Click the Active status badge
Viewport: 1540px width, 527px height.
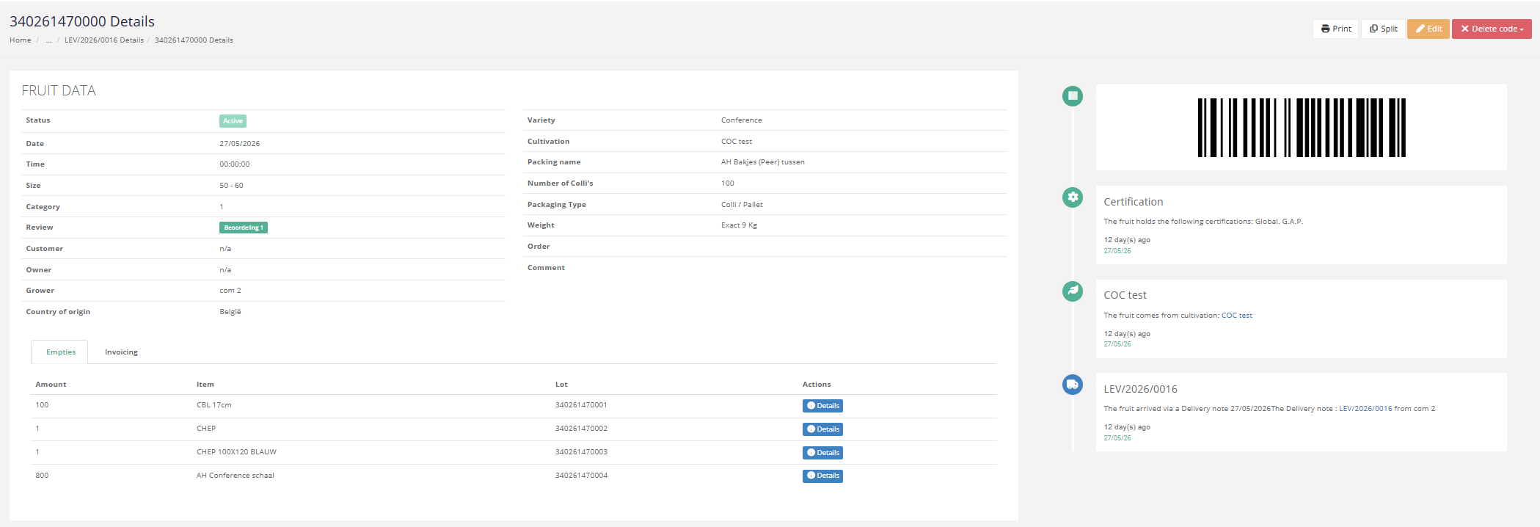coord(233,121)
